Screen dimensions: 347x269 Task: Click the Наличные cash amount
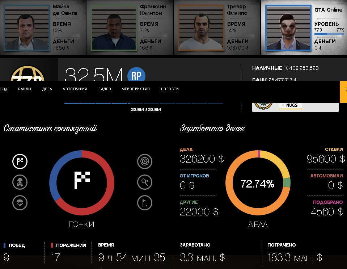click(301, 68)
